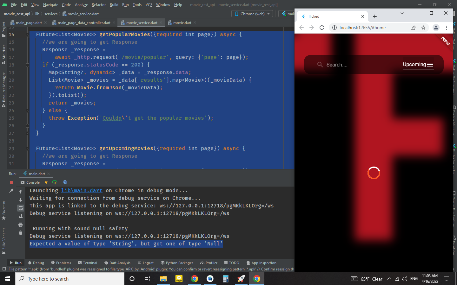Open the Debug tool window
457x285 pixels.
36,263
